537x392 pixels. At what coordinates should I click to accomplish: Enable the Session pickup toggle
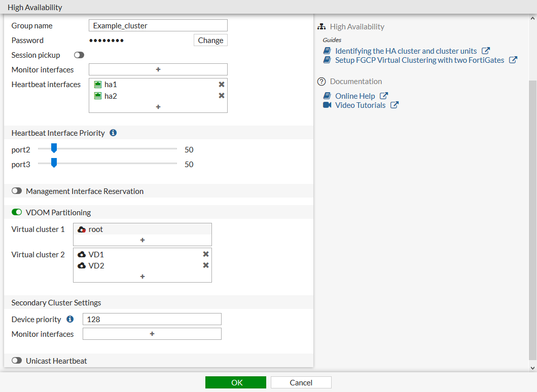point(79,55)
